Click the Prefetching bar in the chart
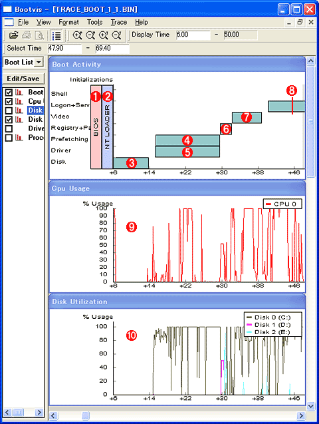 click(x=187, y=140)
